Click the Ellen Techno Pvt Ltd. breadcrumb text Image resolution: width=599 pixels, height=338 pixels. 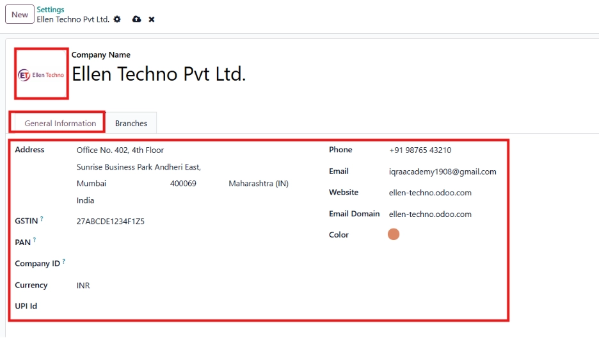coord(73,19)
